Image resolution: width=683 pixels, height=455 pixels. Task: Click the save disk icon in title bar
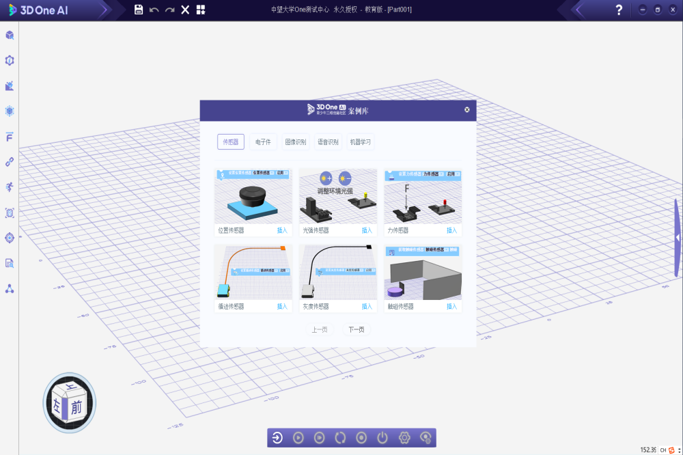tap(139, 10)
